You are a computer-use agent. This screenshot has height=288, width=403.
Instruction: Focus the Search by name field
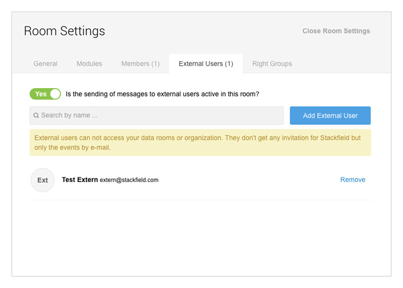pos(157,115)
